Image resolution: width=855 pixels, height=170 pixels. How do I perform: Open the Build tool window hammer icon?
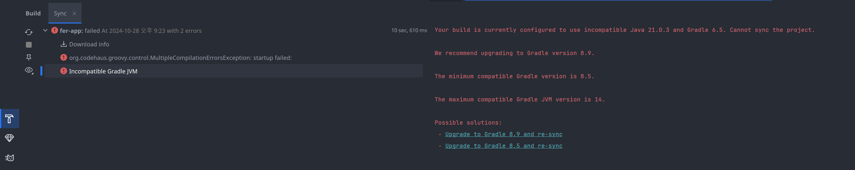click(10, 118)
